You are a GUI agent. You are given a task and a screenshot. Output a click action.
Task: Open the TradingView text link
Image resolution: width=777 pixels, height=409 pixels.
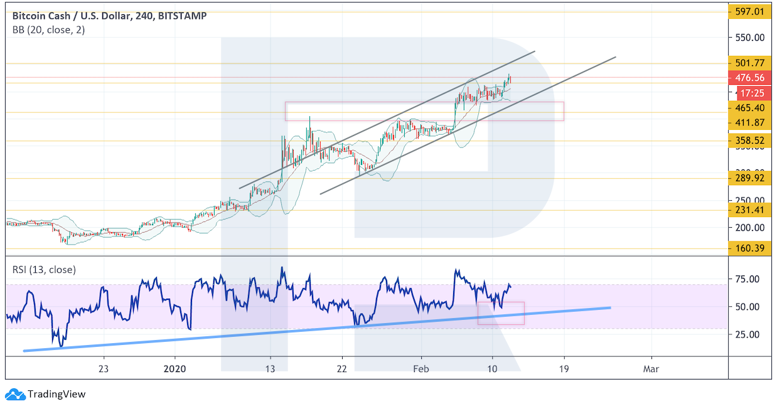[56, 395]
